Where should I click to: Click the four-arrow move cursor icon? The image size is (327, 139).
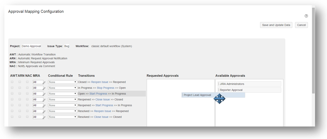219,99
